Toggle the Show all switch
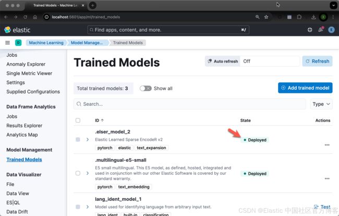Screen dimensions: 339x216 [146, 88]
